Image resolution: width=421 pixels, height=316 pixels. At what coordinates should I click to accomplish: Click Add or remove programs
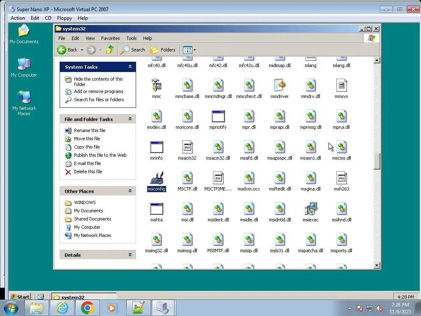[x=99, y=91]
